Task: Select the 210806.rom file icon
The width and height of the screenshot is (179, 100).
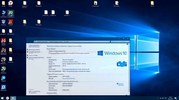Action: click(x=53, y=13)
